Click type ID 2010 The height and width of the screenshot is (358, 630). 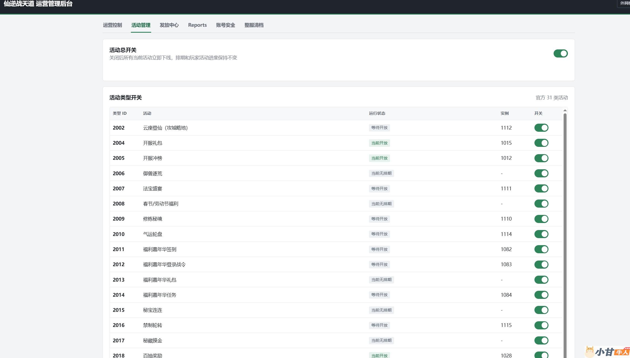118,234
